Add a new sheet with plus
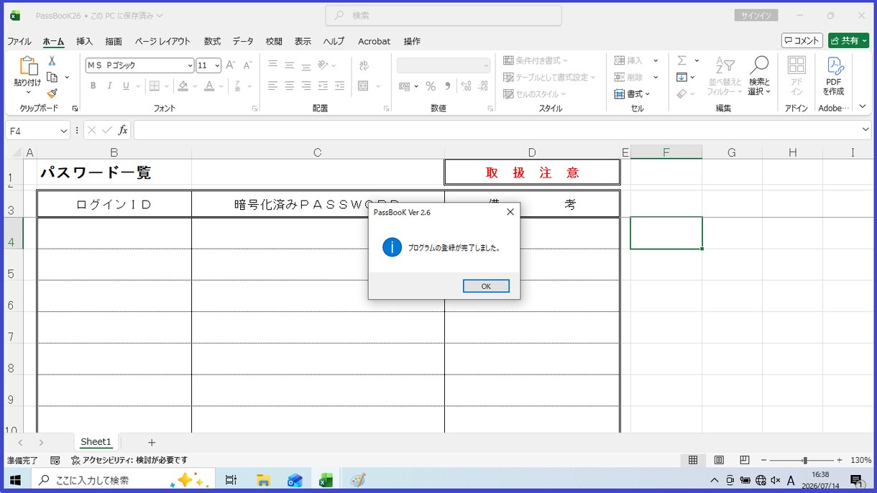 pyautogui.click(x=152, y=443)
